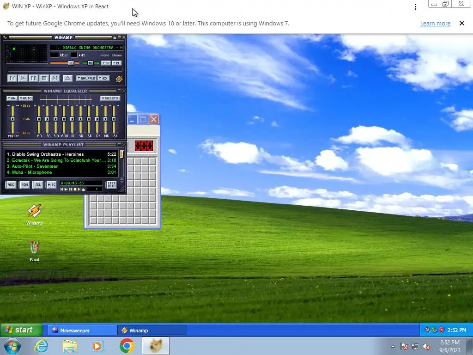Click the playlist mini eject button
This screenshot has height=355, width=473.
click(x=84, y=190)
